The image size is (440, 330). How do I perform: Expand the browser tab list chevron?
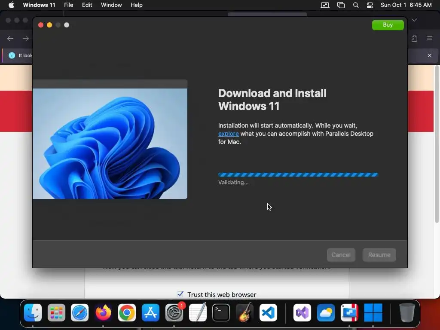coord(414,20)
